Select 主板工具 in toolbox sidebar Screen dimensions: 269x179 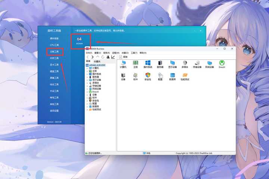(54, 52)
